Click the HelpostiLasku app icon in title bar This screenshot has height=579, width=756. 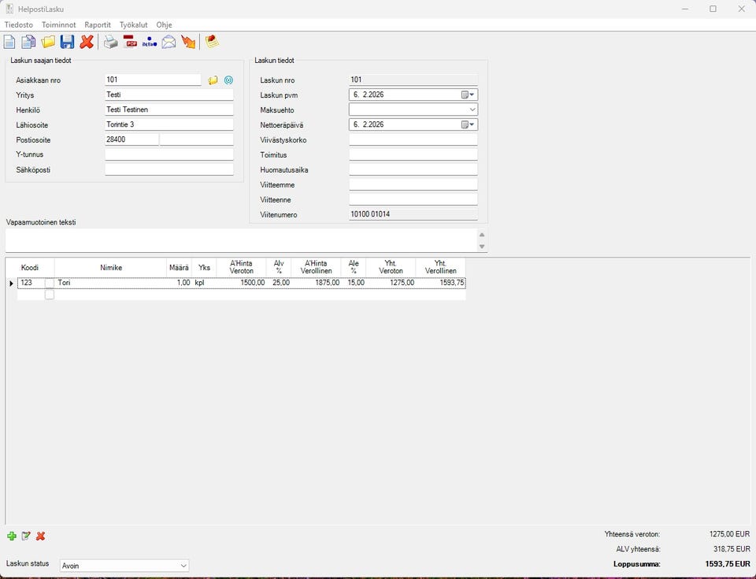pyautogui.click(x=9, y=9)
